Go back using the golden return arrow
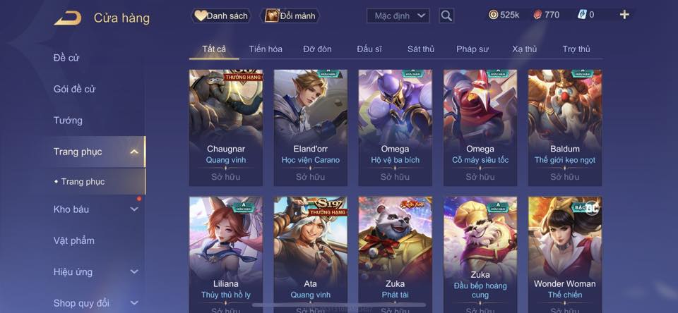Screen dimensions: 678x313 [68, 18]
